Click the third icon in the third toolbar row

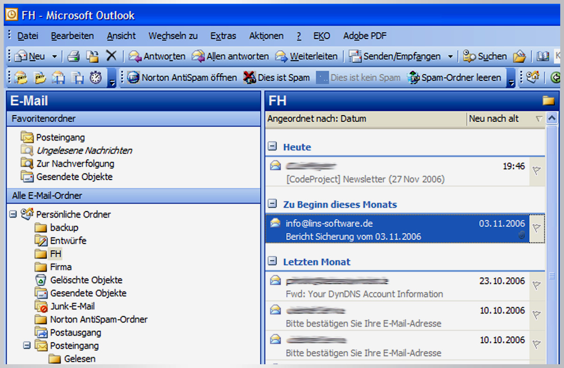pos(58,78)
